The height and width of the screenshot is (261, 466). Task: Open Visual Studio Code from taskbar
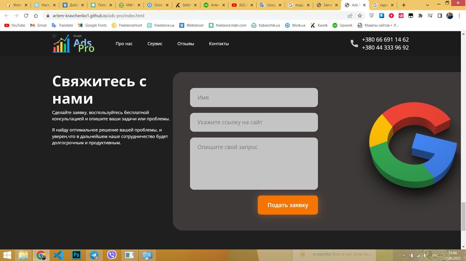(x=58, y=255)
